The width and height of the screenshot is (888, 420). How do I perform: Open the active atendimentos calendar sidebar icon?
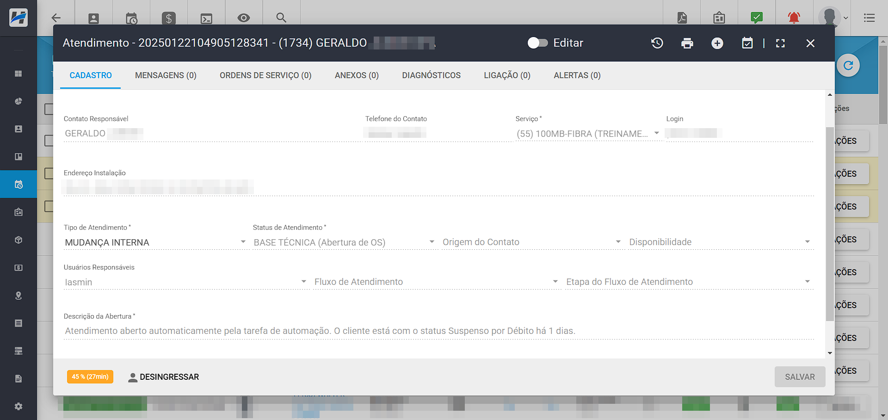click(18, 184)
